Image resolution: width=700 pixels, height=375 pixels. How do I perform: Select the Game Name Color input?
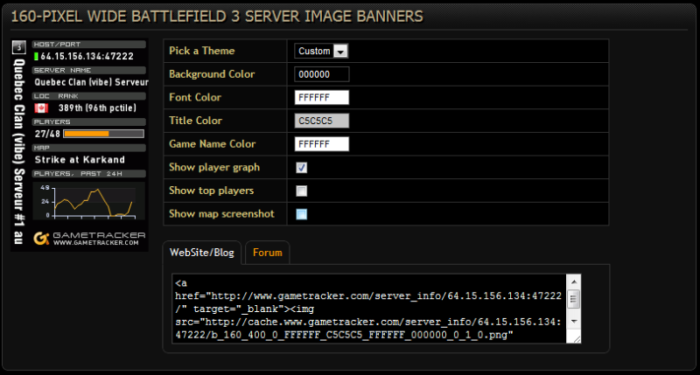coord(321,144)
